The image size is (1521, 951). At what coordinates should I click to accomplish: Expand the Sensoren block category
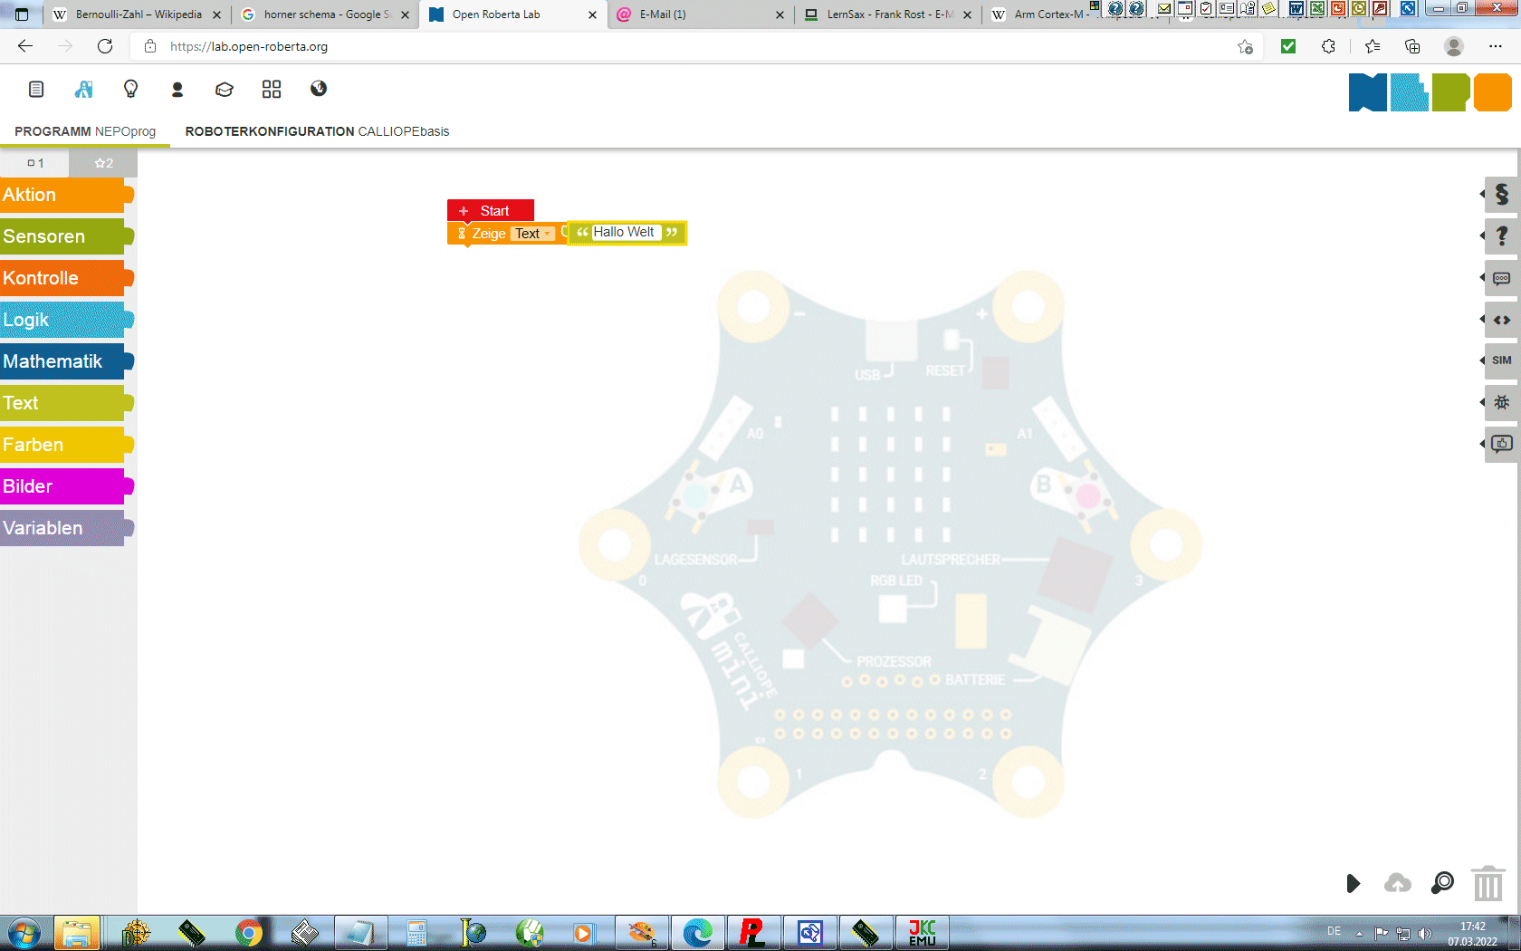click(x=63, y=236)
